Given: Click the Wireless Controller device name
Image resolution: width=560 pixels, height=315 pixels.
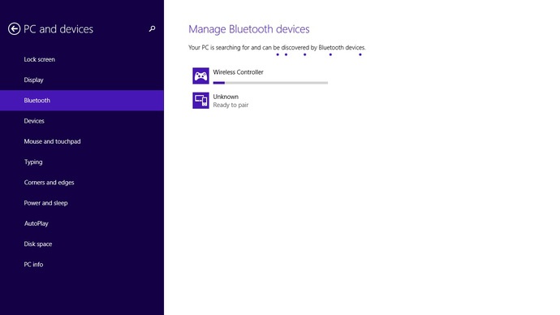Looking at the screenshot, I should [239, 72].
